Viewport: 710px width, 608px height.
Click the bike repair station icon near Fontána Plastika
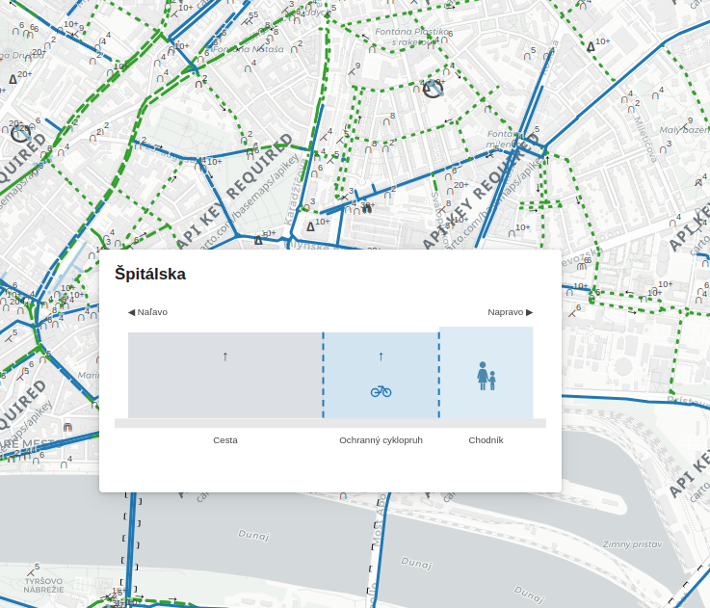433,88
